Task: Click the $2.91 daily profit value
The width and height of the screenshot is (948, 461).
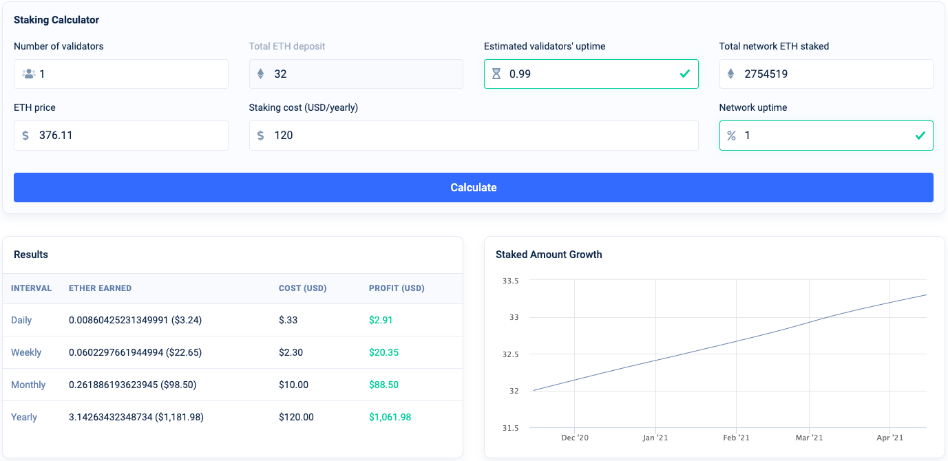Action: pyautogui.click(x=381, y=320)
